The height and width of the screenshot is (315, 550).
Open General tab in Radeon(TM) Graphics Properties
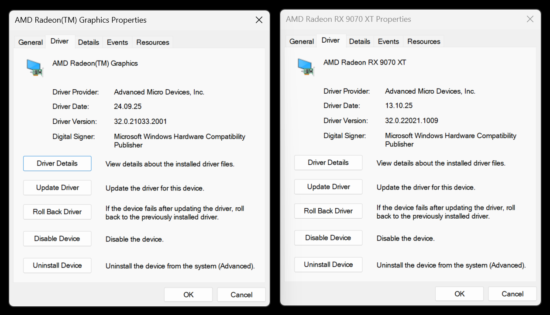[31, 42]
